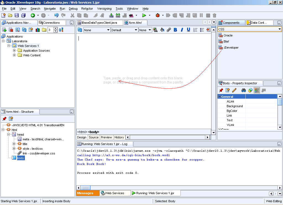Click the binoculars Find icon in Property Inspector

coord(243,90)
